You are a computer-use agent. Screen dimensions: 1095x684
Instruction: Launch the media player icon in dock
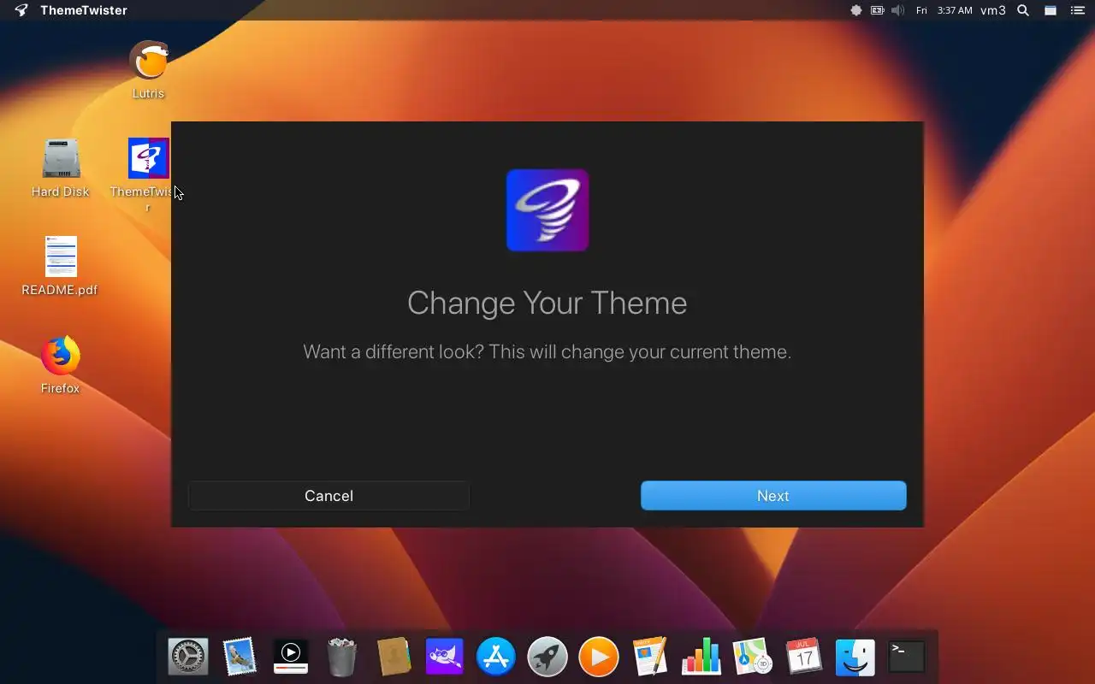[x=291, y=657]
